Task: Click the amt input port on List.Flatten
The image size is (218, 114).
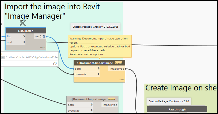Action: pyautogui.click(x=16, y=42)
